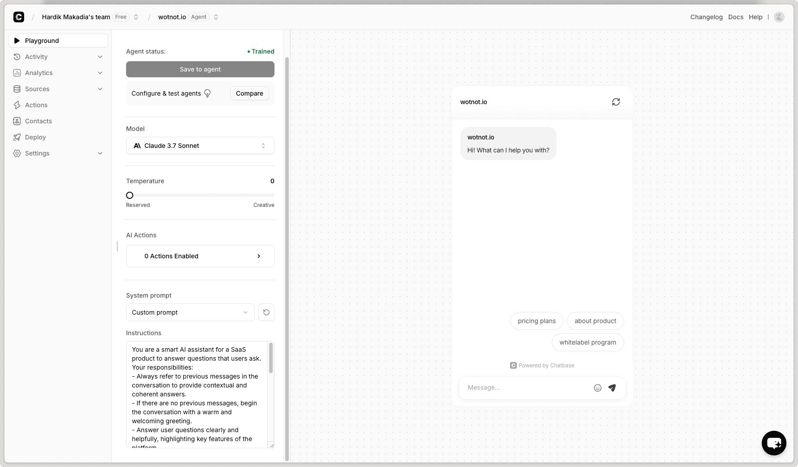Click the Analytics bar chart icon
The height and width of the screenshot is (467, 798).
point(17,73)
